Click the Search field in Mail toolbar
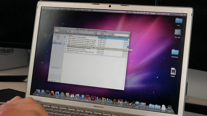Viewport: 207px width, 116px height. (x=121, y=35)
